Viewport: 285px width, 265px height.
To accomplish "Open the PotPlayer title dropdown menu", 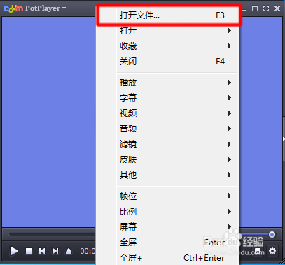I will pyautogui.click(x=46, y=8).
